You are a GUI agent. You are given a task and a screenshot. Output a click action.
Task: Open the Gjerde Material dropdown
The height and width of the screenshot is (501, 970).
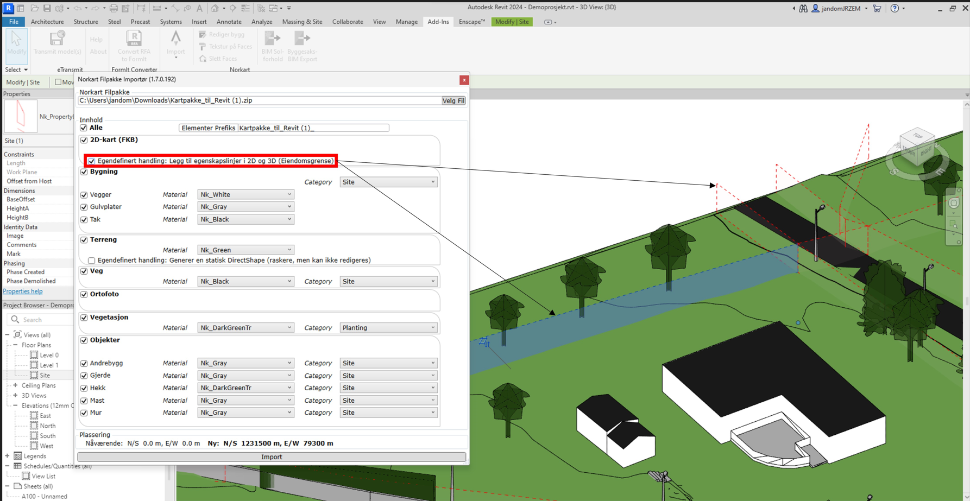(x=245, y=376)
